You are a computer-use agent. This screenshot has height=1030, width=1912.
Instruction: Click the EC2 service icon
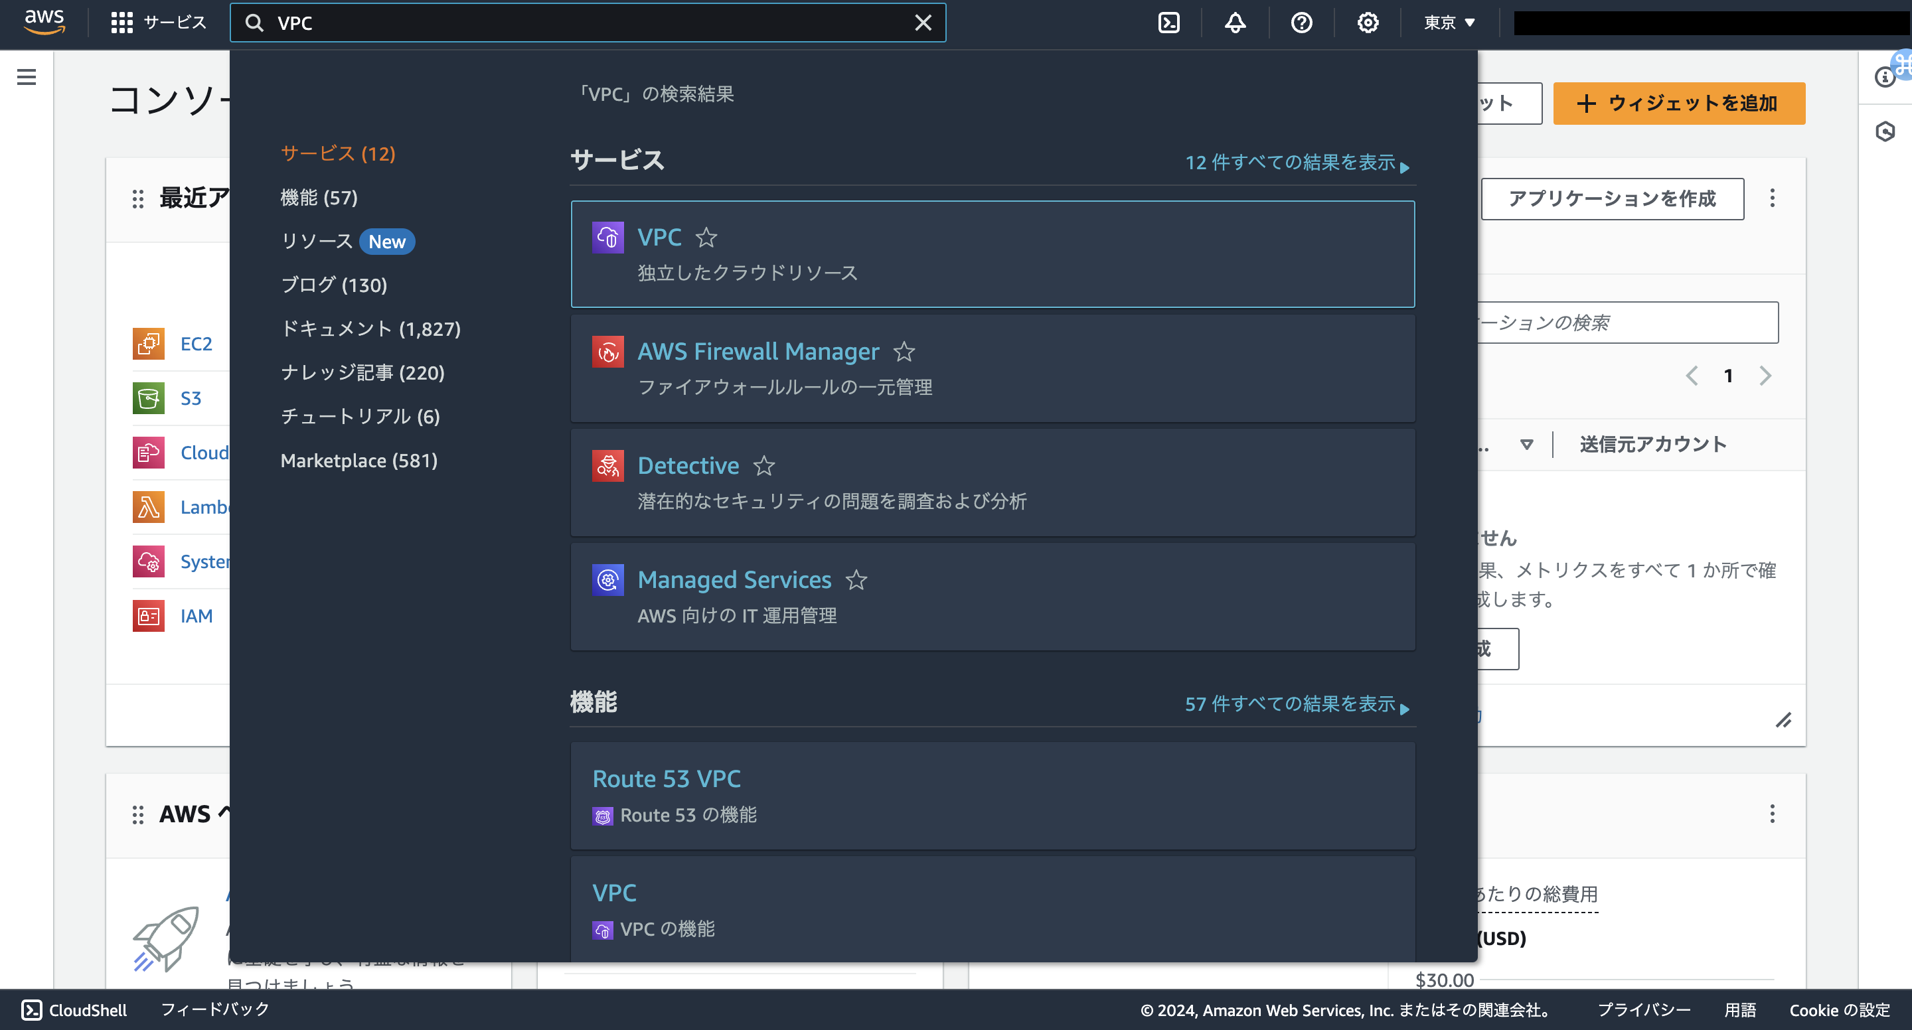(149, 344)
